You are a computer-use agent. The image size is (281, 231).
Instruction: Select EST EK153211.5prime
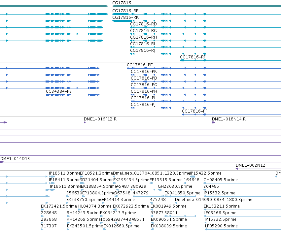coord(222,206)
